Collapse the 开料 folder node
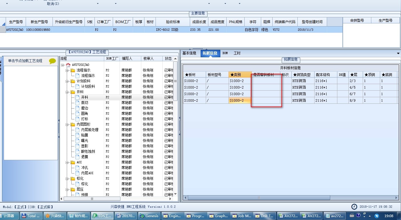The width and height of the screenshot is (401, 220). 67,92
